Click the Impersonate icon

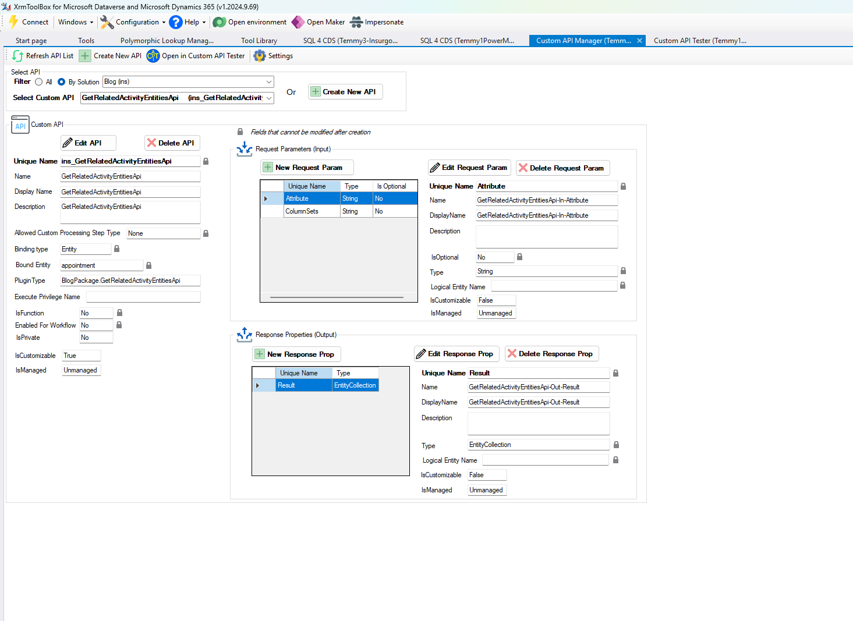[x=356, y=22]
